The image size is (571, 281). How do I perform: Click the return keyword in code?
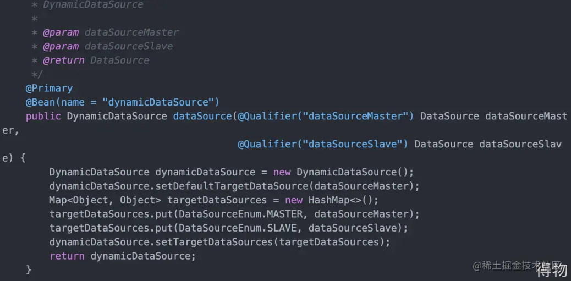(67, 256)
